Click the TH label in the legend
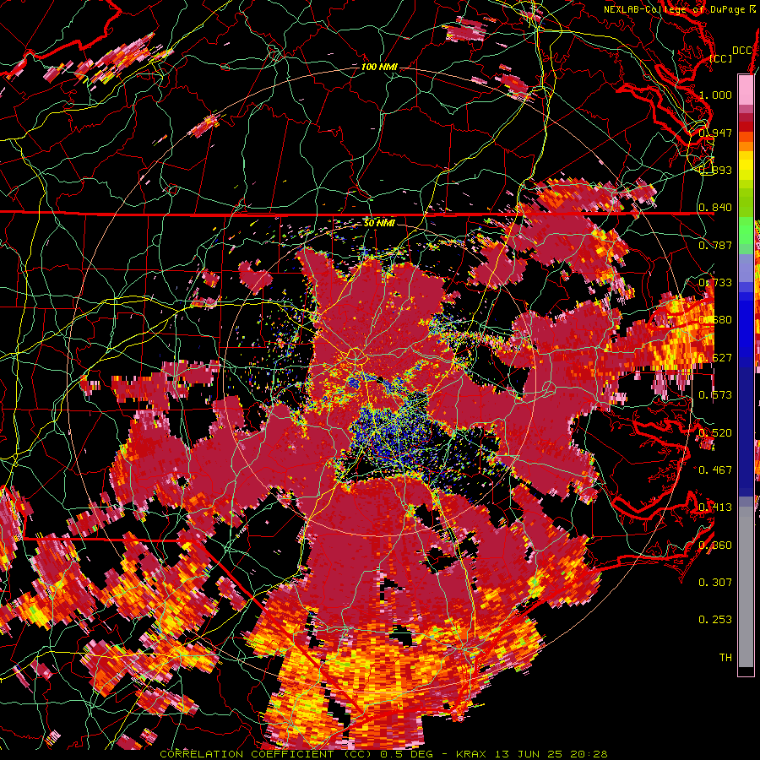 (x=725, y=658)
